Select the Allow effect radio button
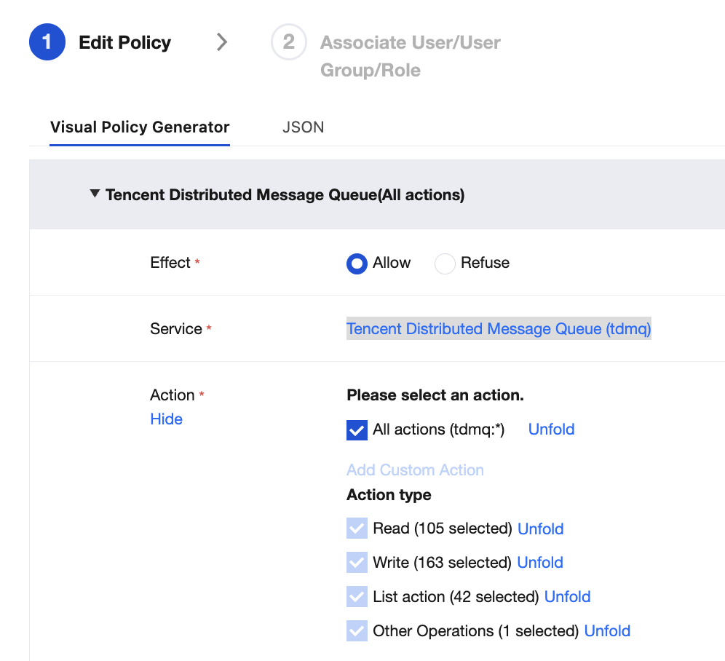 pos(357,264)
